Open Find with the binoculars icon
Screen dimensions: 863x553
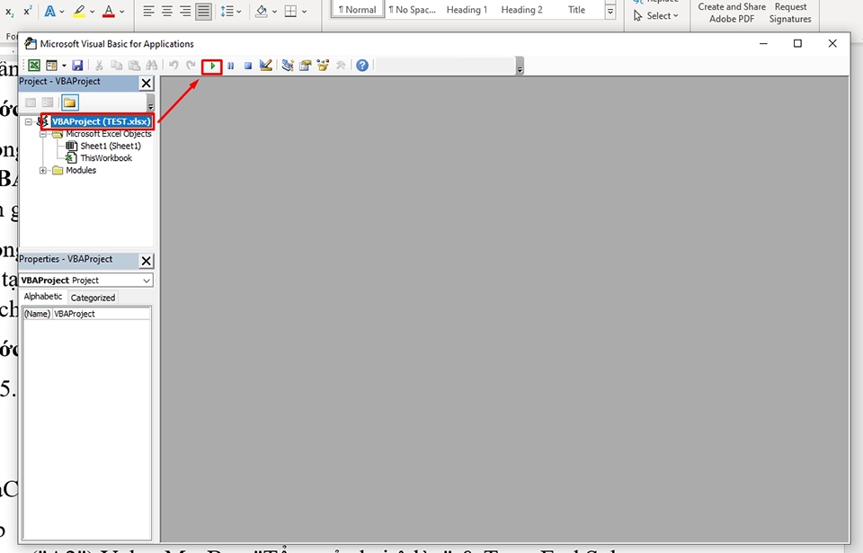point(151,66)
